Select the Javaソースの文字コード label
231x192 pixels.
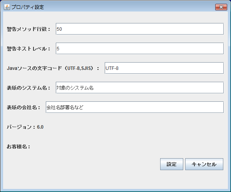click(53, 68)
